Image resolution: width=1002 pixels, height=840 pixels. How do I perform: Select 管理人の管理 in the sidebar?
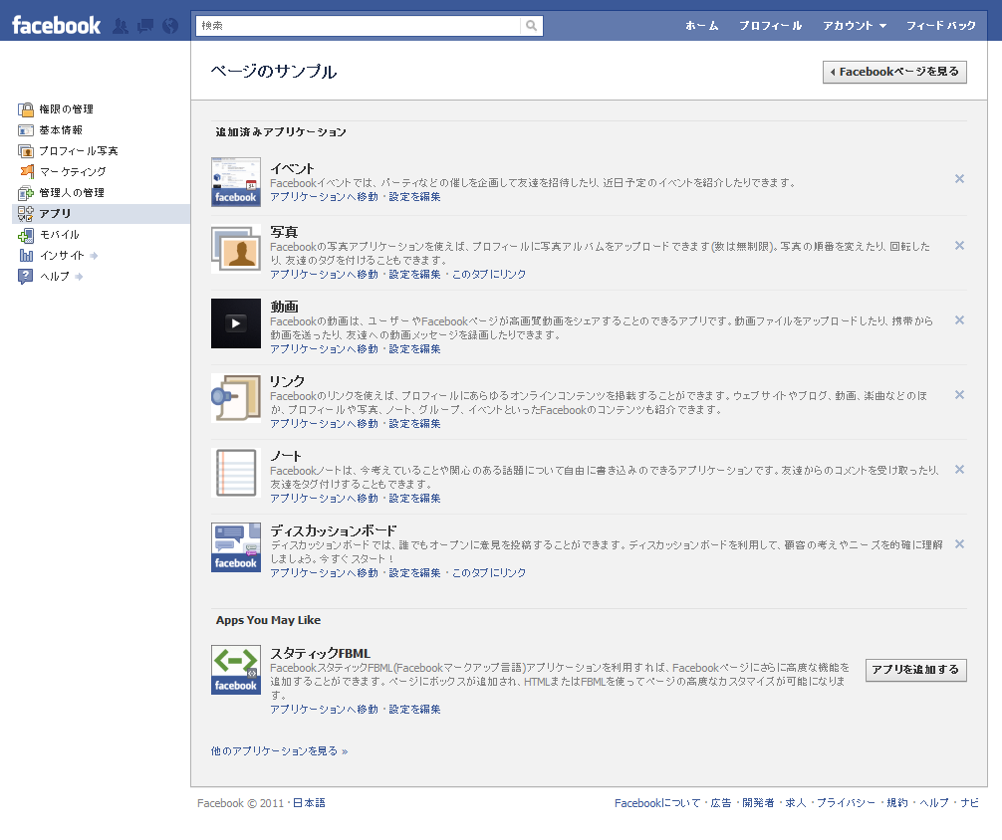[x=72, y=193]
